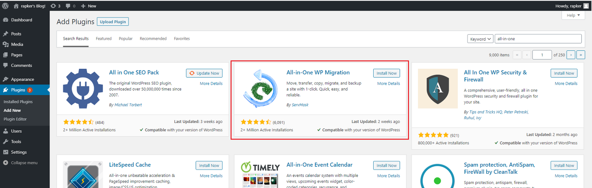Install Spam protection by CleanTalk plugin
This screenshot has width=592, height=188.
click(564, 165)
